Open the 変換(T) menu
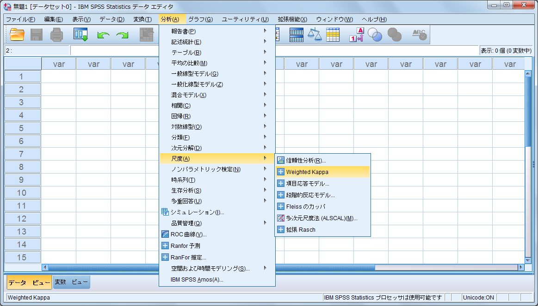The width and height of the screenshot is (538, 306). pyautogui.click(x=142, y=19)
